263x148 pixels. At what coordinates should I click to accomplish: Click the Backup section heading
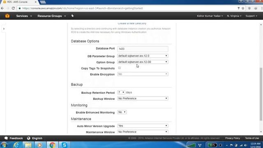[x=77, y=84]
